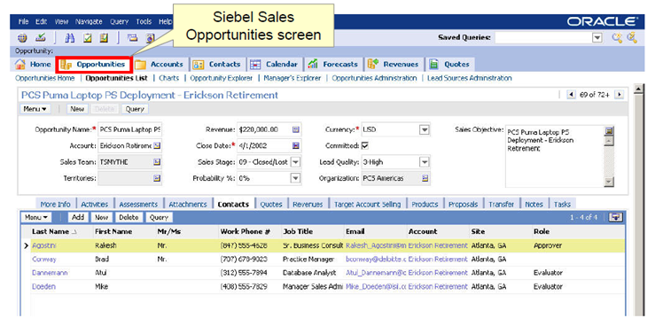Open the Account pick list icon
The width and height of the screenshot is (663, 334).
[157, 146]
